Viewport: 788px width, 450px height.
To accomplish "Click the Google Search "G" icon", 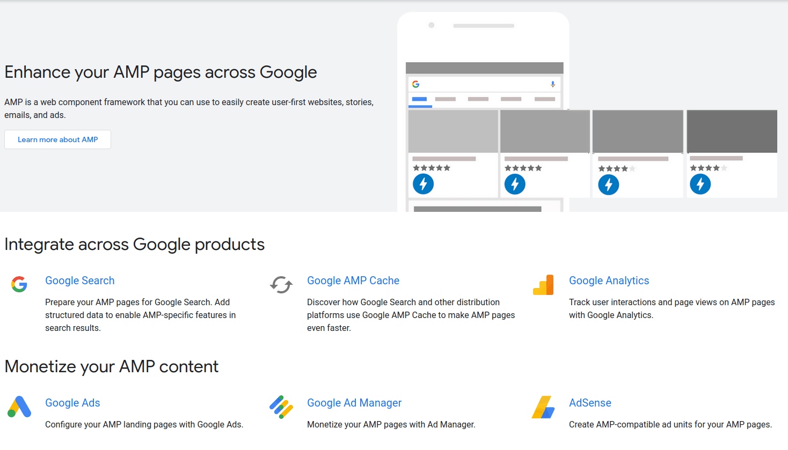I will click(x=19, y=284).
